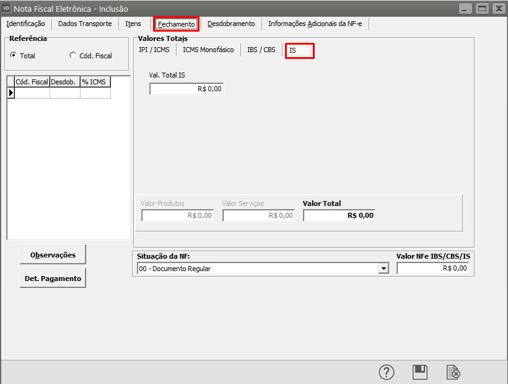Click the Observações button
The image size is (508, 384).
(53, 254)
